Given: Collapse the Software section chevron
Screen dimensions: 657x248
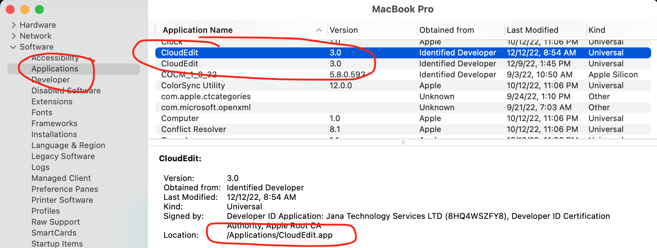Looking at the screenshot, I should coord(13,47).
